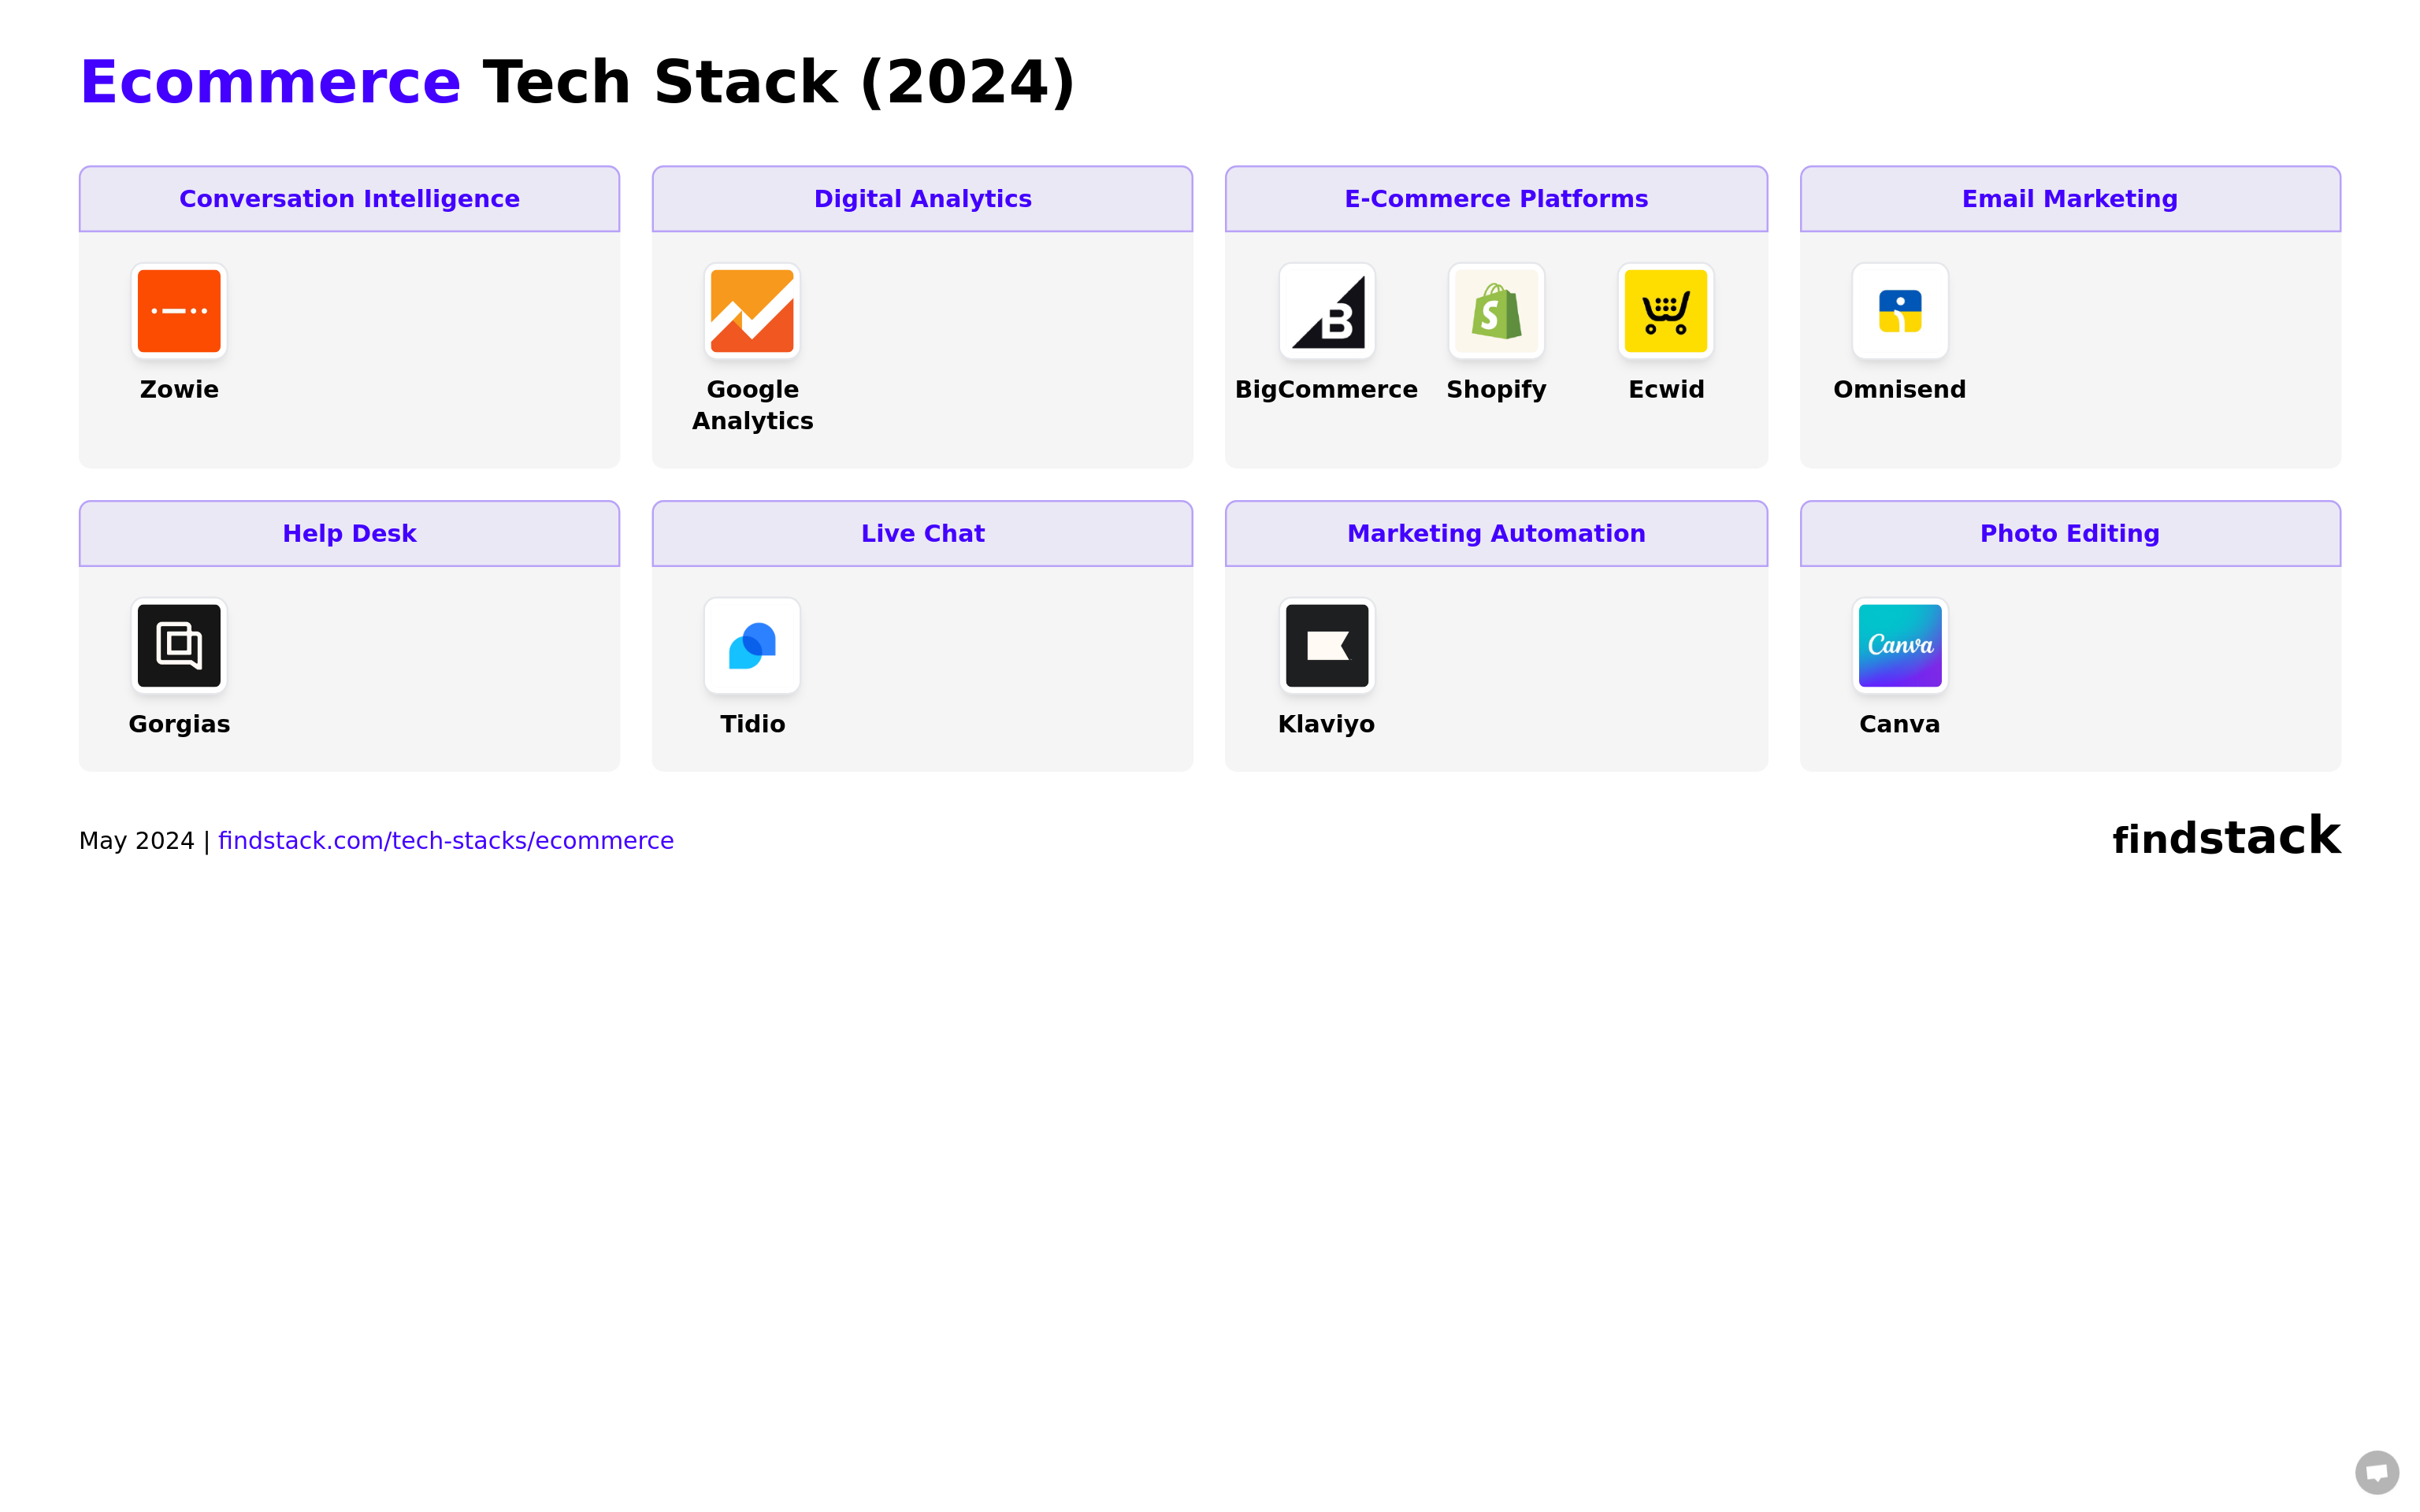Click the E-Commerce Platforms category header
Viewport: 2420px width, 1512px height.
click(1496, 199)
